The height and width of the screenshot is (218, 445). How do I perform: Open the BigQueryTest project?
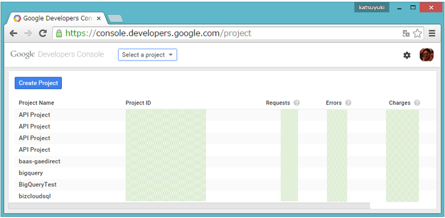38,185
